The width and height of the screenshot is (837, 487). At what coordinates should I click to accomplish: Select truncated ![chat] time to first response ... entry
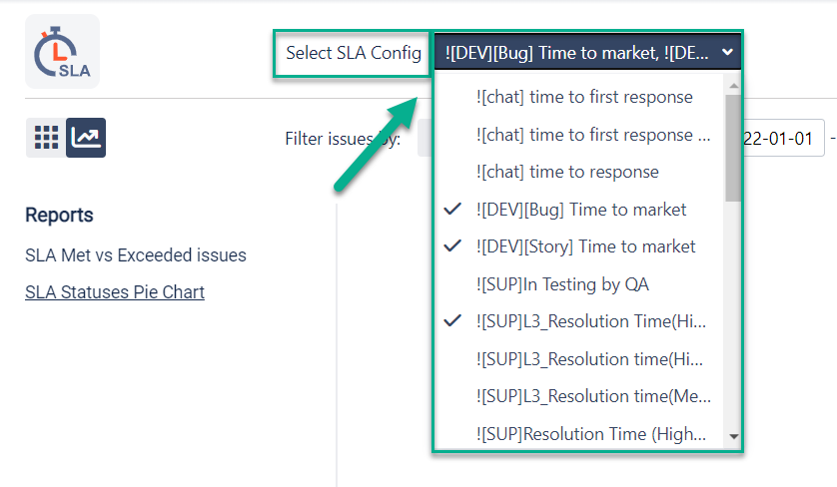[593, 135]
